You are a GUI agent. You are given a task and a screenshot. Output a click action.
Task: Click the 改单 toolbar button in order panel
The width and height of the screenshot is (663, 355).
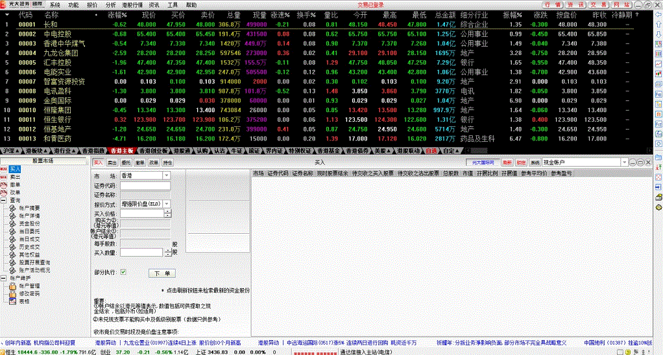pyautogui.click(x=154, y=163)
